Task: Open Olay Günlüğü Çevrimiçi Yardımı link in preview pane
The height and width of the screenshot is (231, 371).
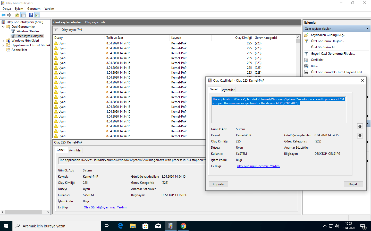Action: 105,207
